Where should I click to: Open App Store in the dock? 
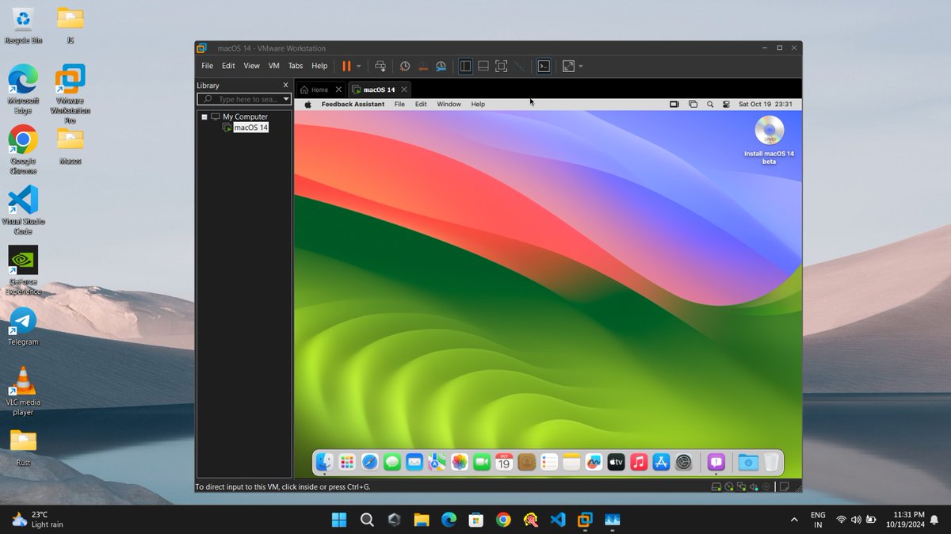point(662,463)
